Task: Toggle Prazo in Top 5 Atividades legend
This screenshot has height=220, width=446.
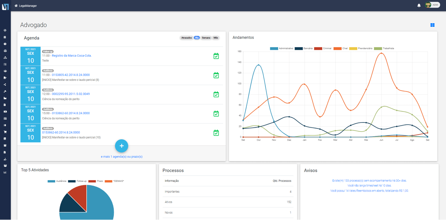Action: 96,181
